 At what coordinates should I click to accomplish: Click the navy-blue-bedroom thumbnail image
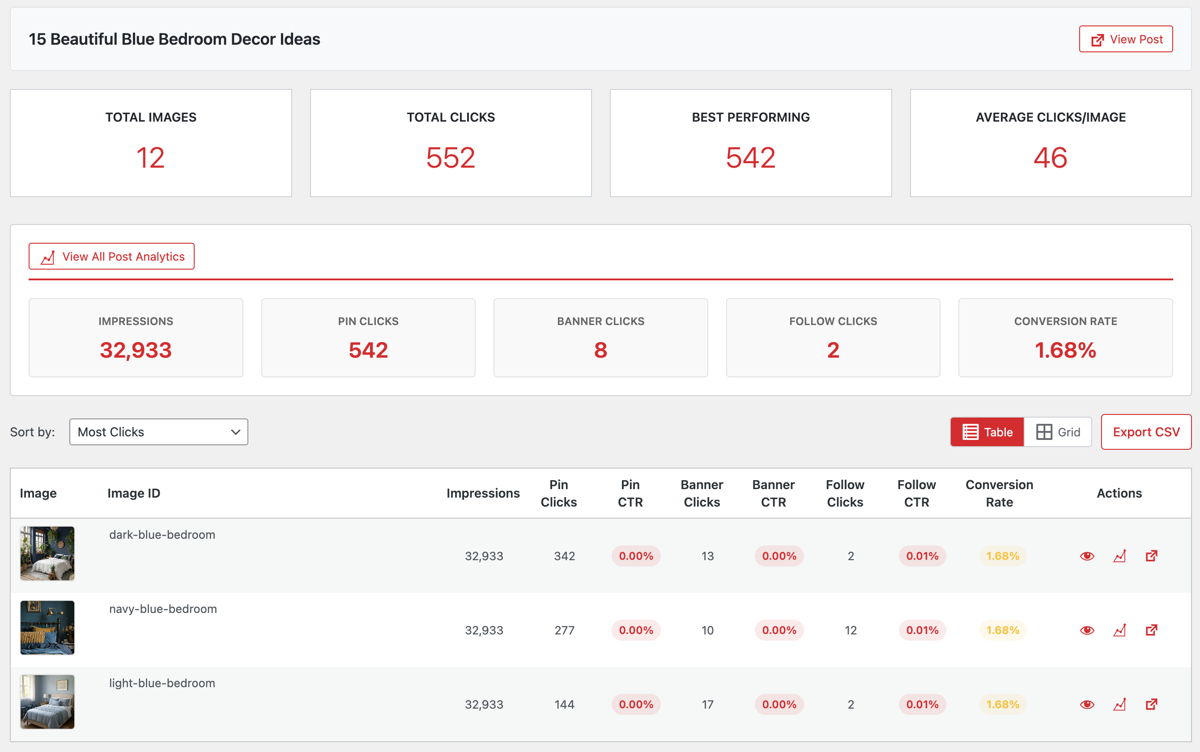point(47,628)
